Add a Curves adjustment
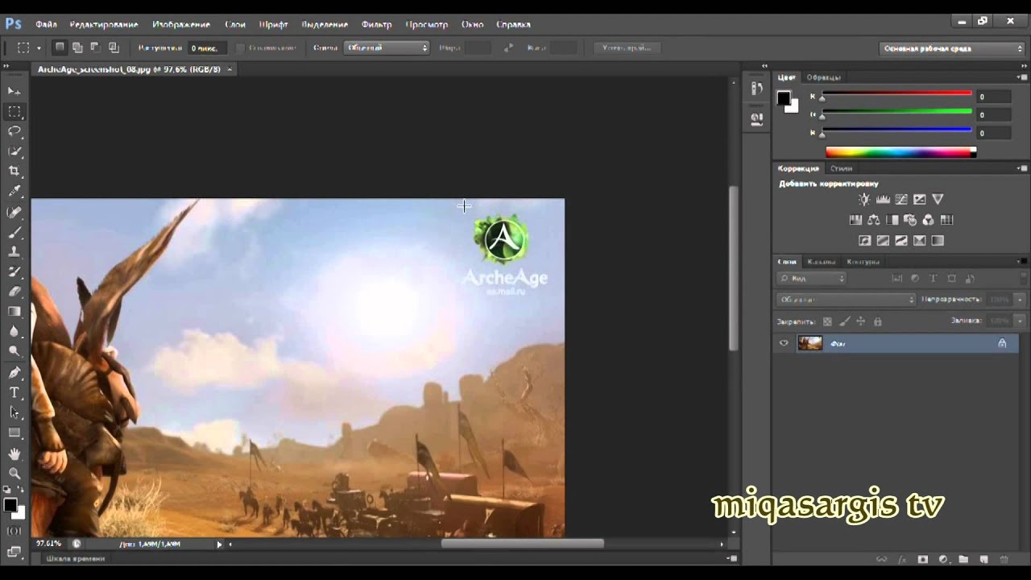The width and height of the screenshot is (1031, 580). pyautogui.click(x=901, y=199)
